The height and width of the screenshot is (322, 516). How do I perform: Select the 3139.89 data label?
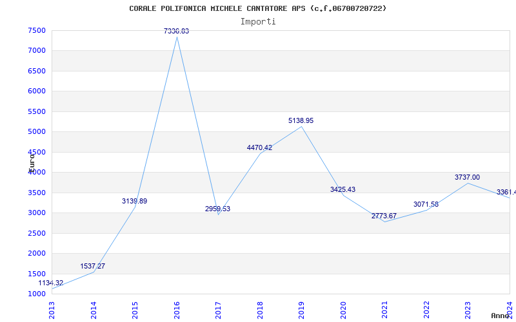pos(134,201)
